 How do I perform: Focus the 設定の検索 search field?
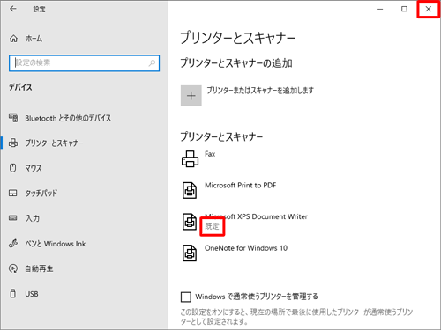(x=85, y=62)
